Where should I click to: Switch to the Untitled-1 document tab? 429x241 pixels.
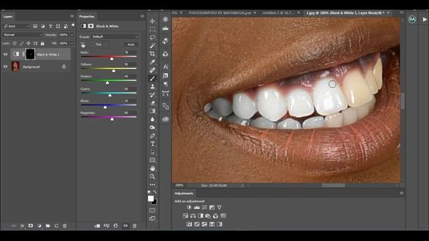[x=278, y=13]
